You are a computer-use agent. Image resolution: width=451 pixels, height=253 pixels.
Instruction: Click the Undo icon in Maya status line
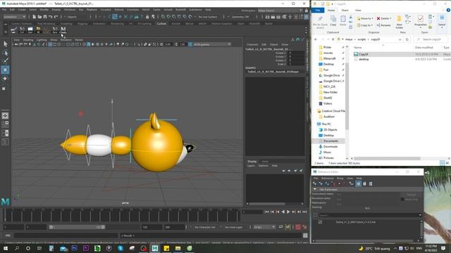(x=50, y=17)
